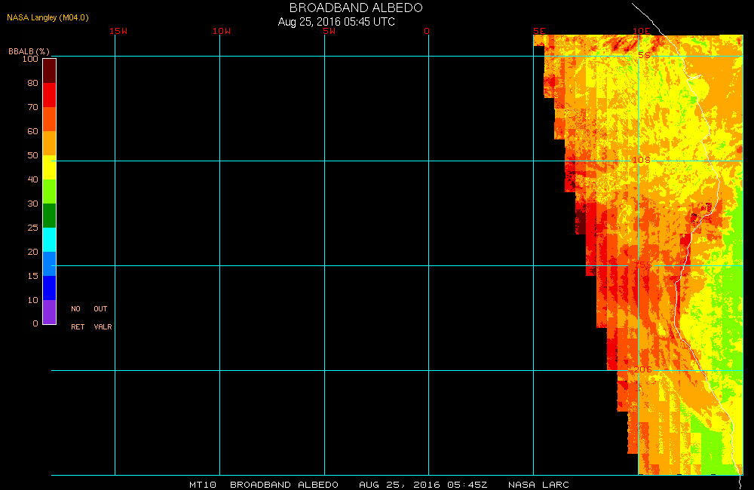The image size is (754, 490).
Task: Click the light blue 15-20 legend swatch
Action: pyautogui.click(x=50, y=264)
